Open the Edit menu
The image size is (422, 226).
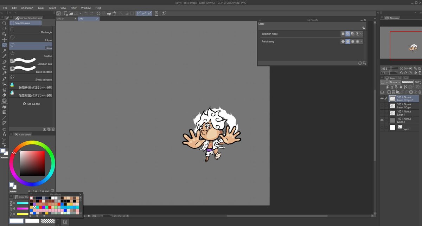[x=14, y=8]
